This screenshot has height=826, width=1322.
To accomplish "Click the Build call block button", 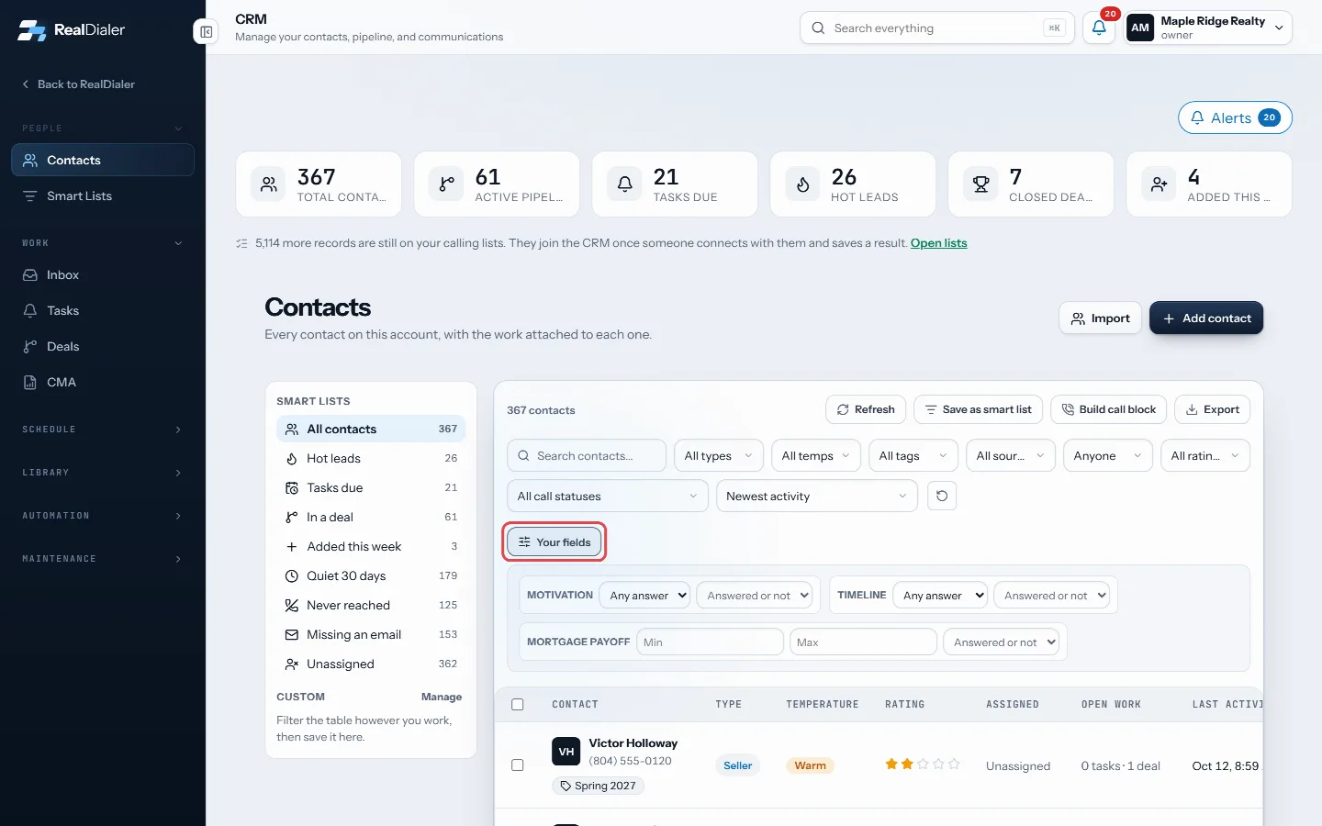I will (x=1108, y=409).
